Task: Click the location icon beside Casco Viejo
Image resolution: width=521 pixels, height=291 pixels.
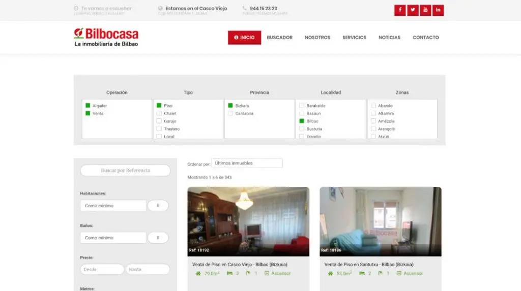Action: [x=160, y=8]
